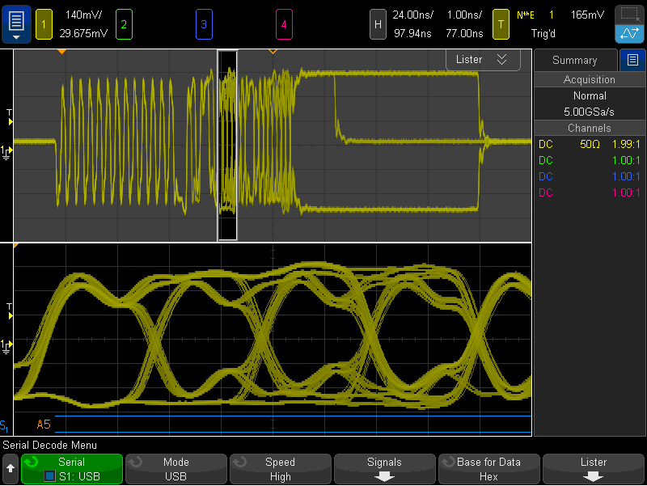
Task: Click the A5 decoded packet label
Action: [44, 424]
